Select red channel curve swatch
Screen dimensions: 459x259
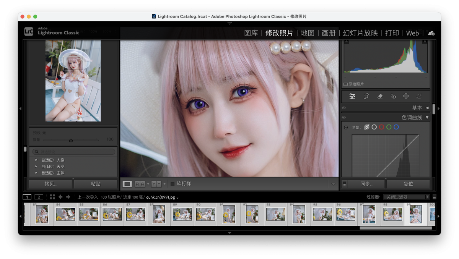(381, 127)
